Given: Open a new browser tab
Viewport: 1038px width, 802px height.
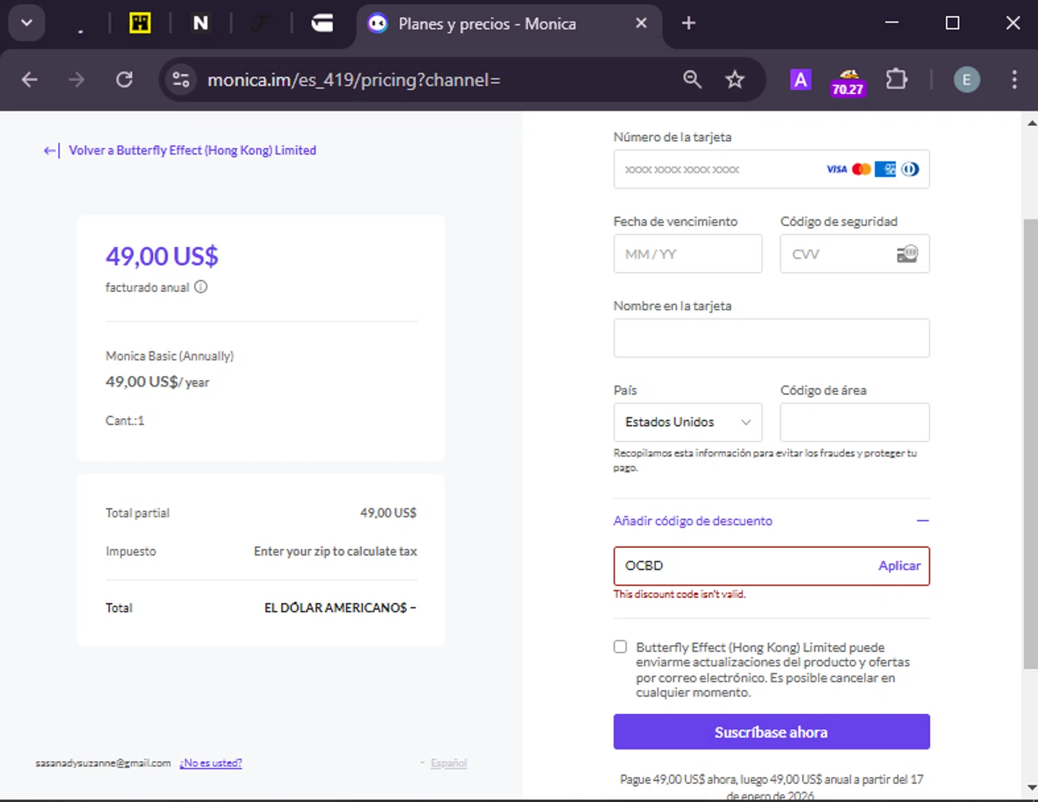Looking at the screenshot, I should [x=689, y=23].
